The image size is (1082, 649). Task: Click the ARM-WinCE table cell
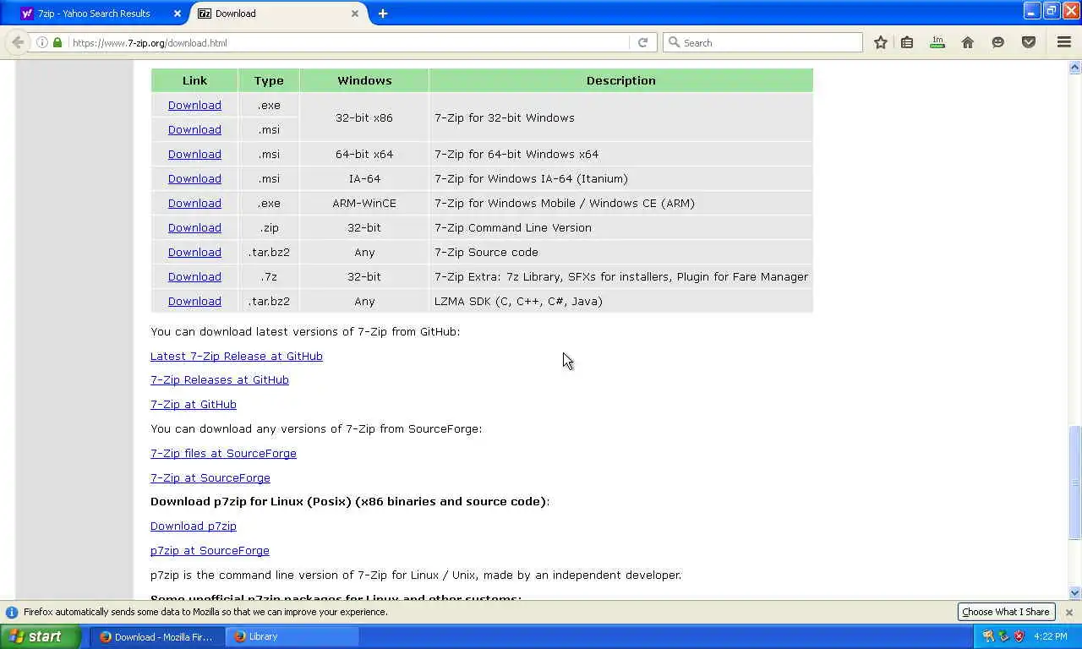pos(364,203)
